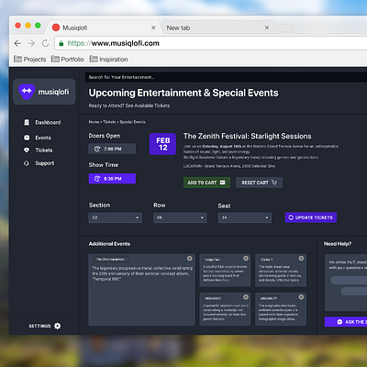
Task: Click the Additional Events heading
Action: [109, 244]
